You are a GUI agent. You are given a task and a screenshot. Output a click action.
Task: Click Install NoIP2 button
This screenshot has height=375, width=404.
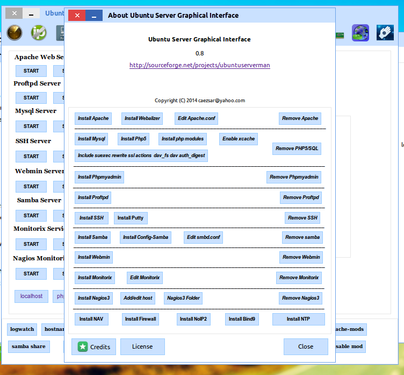[193, 319]
